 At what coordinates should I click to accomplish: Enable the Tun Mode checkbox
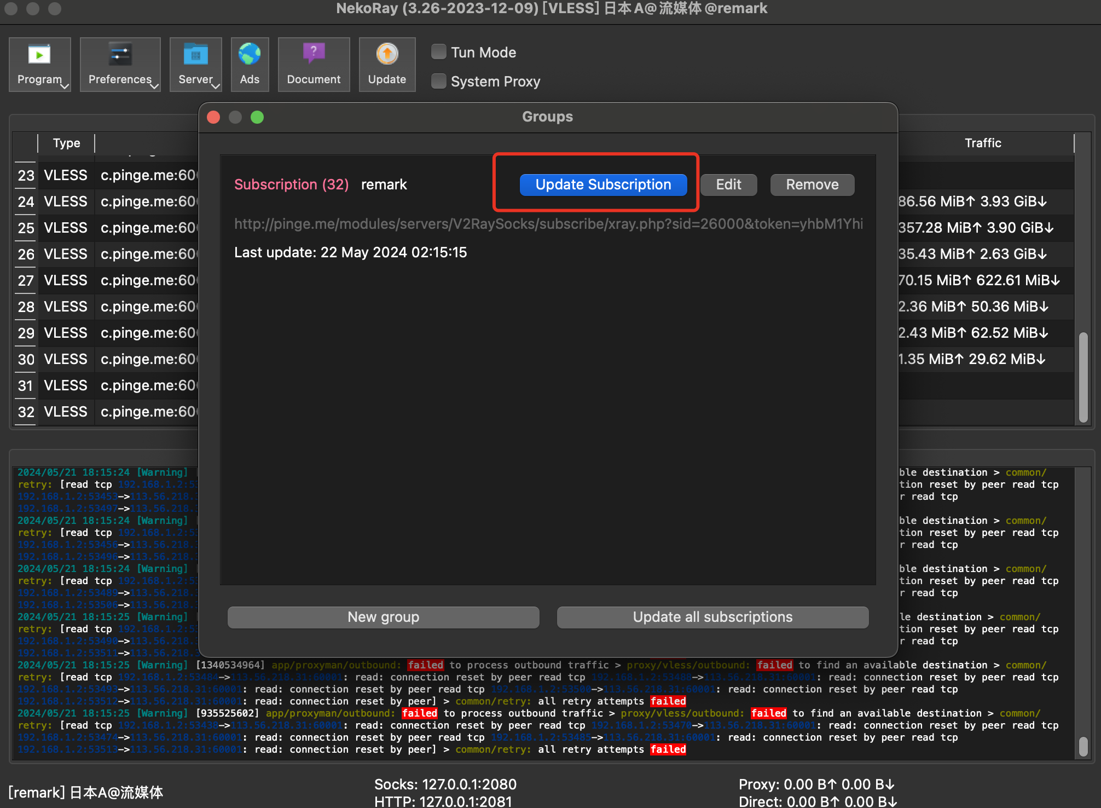(439, 52)
